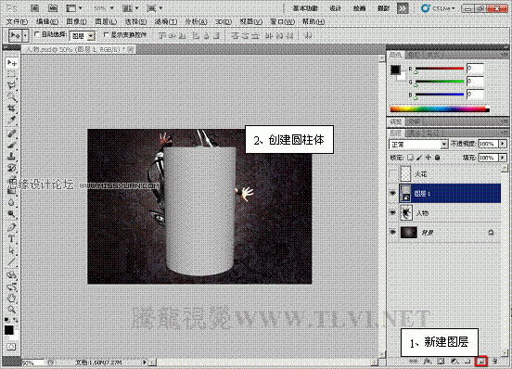Screen dimensions: 512x369
Task: Open the 滤镜(T) menu
Action: click(x=166, y=22)
